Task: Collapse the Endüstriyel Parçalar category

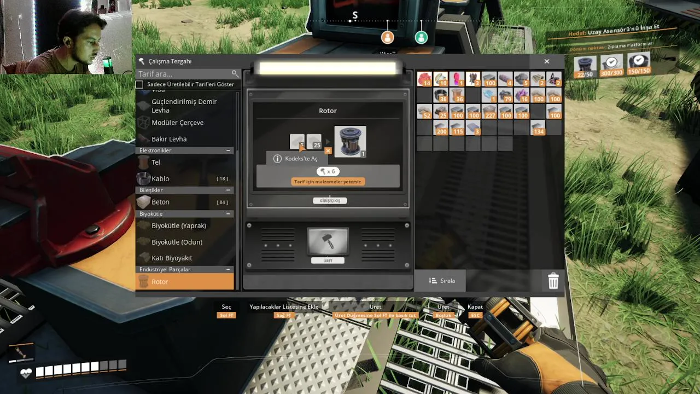Action: click(x=228, y=270)
